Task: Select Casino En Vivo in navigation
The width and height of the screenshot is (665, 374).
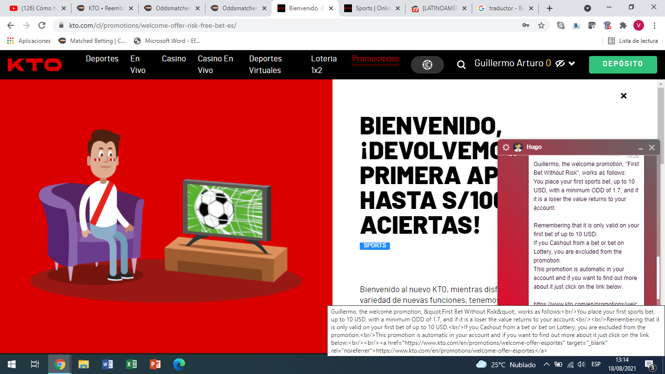Action: point(215,64)
